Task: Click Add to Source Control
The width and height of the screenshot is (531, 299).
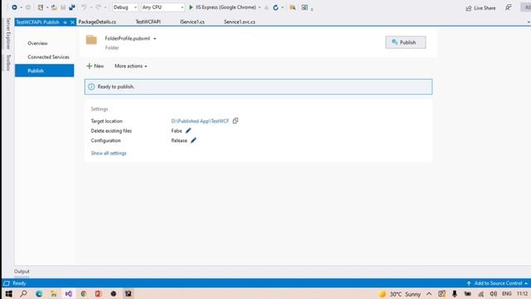Action: tap(498, 283)
